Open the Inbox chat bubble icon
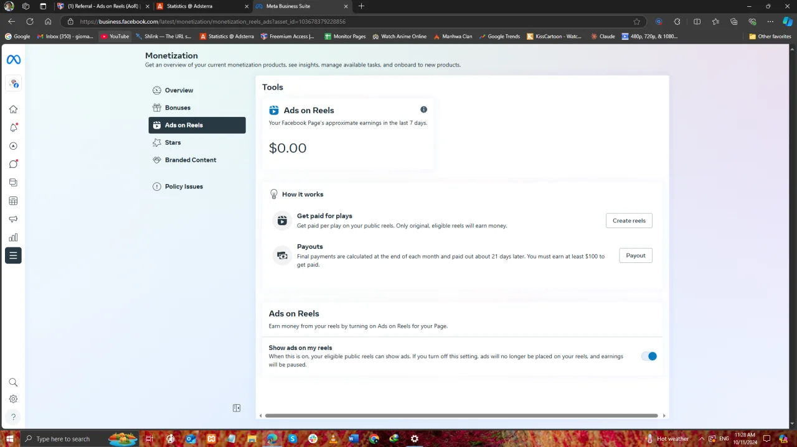 click(x=13, y=164)
